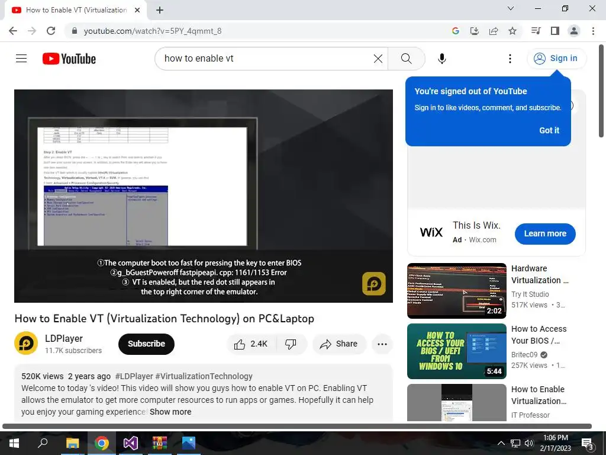Open Windows taskbar search
606x455 pixels.
tap(43, 443)
